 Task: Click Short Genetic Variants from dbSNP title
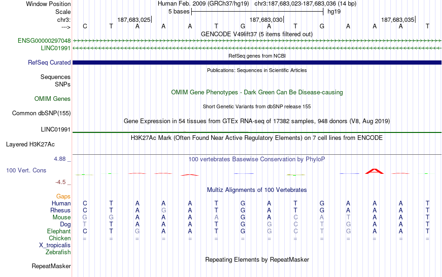pyautogui.click(x=257, y=106)
